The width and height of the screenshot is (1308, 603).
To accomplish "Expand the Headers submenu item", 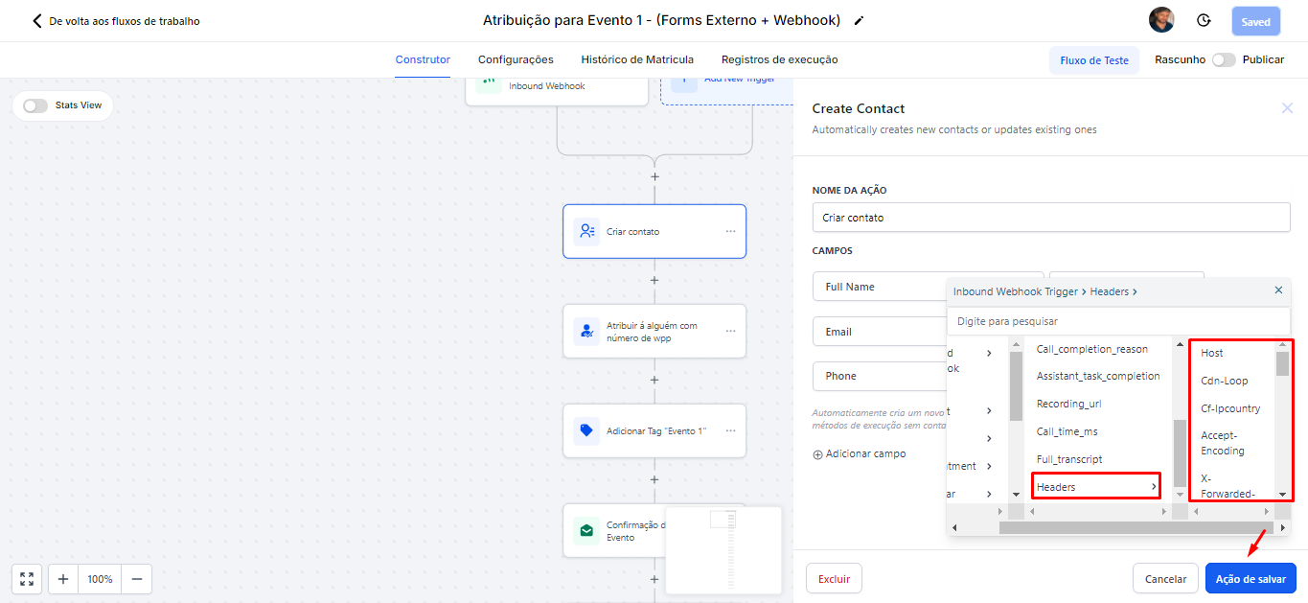I will [1096, 487].
